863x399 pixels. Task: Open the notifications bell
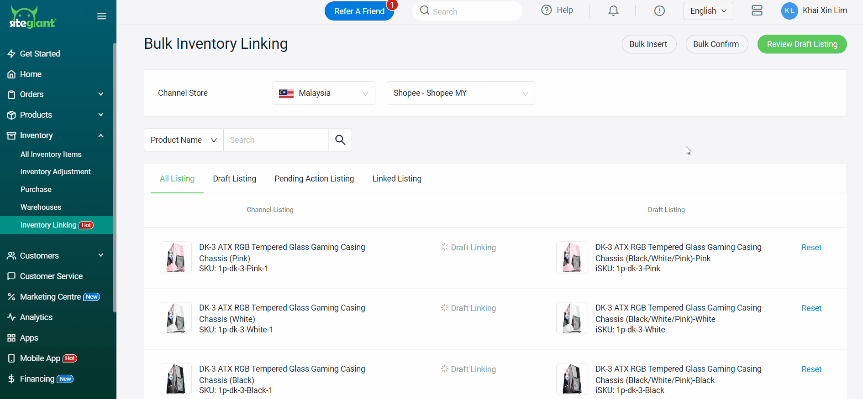(613, 11)
